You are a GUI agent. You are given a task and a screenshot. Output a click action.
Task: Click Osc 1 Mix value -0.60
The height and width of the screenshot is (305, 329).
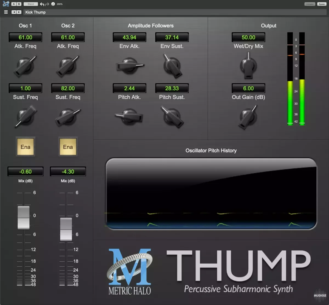click(25, 171)
